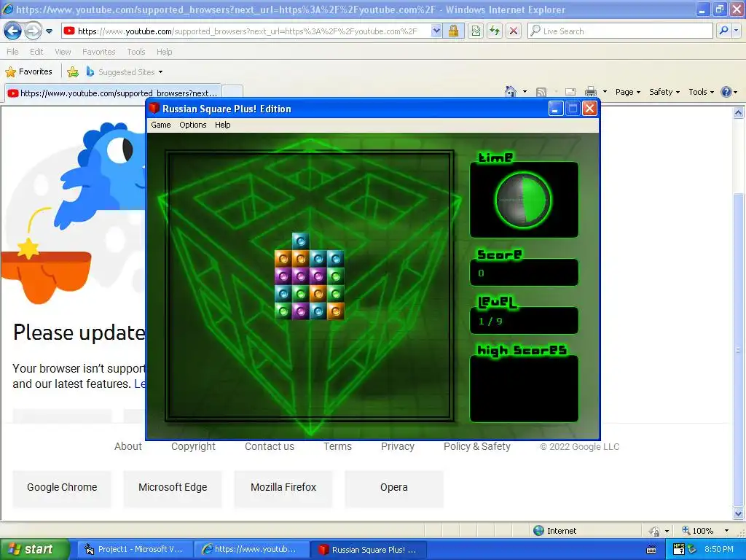Click the high scores panel
746x560 pixels.
[x=524, y=389]
